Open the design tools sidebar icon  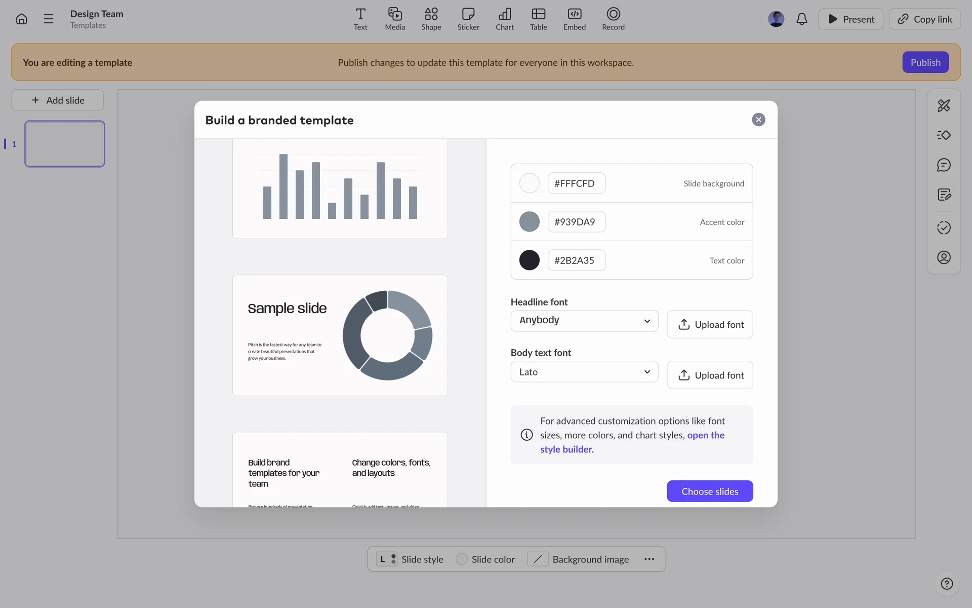pyautogui.click(x=944, y=105)
